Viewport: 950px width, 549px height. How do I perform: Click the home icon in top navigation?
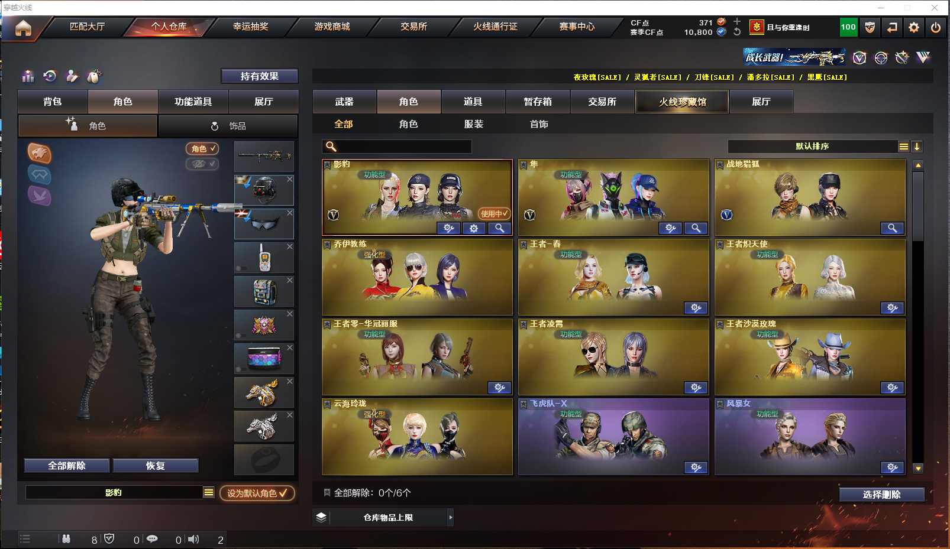[23, 28]
